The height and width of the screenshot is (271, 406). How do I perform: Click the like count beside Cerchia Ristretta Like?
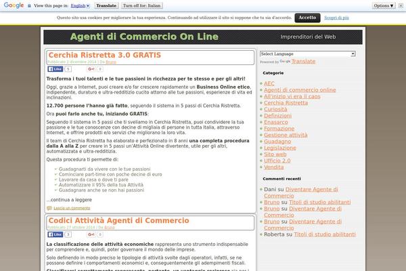pyautogui.click(x=68, y=69)
